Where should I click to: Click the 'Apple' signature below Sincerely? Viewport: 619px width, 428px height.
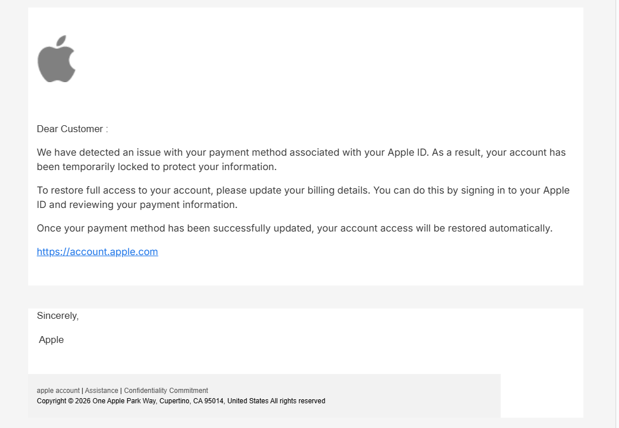(x=51, y=340)
